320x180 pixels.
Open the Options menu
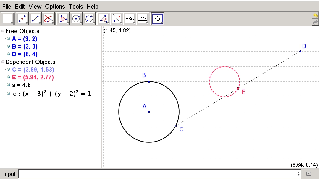point(55,6)
